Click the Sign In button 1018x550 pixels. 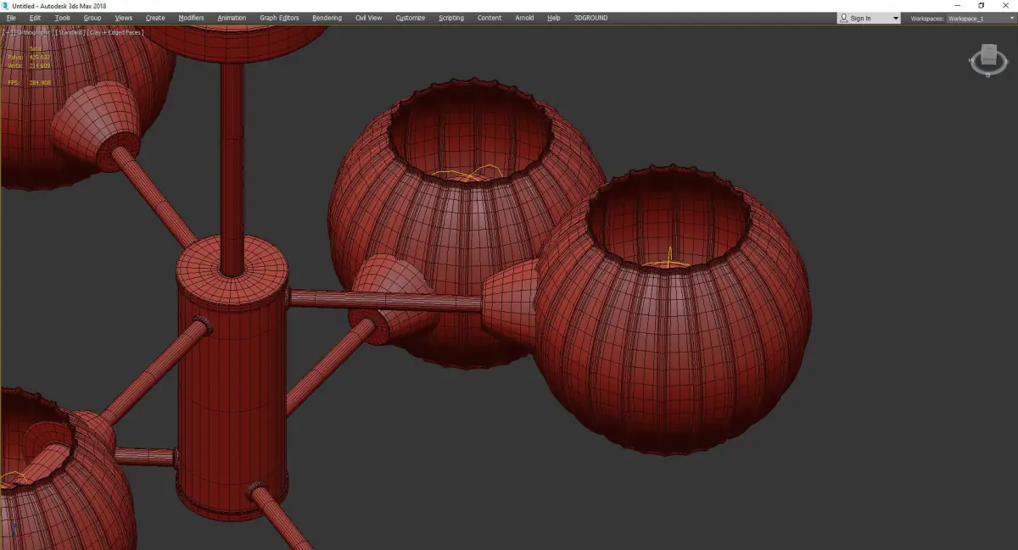click(x=860, y=18)
